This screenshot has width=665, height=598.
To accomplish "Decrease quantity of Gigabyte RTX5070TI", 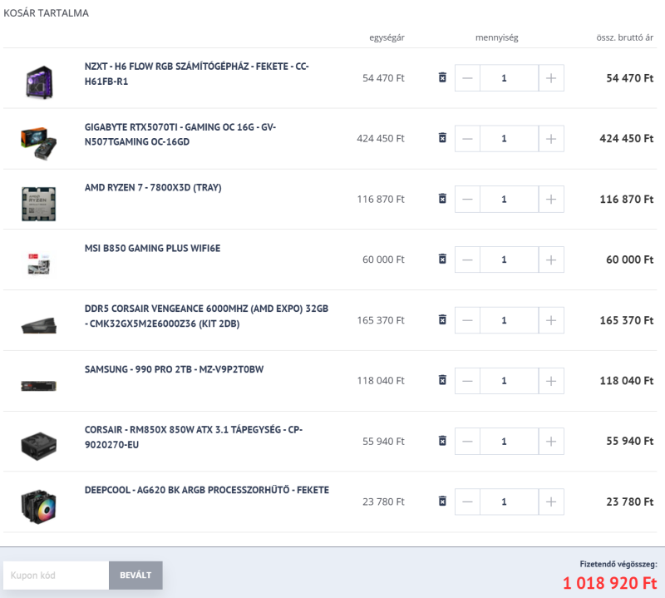I will pos(467,139).
